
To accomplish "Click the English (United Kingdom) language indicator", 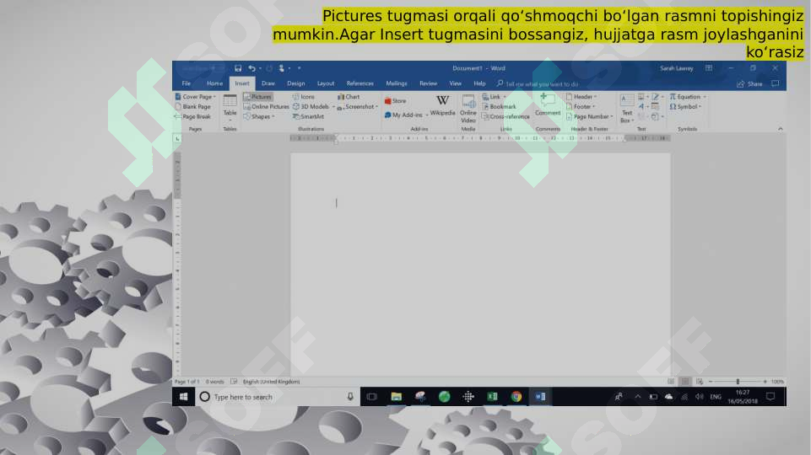I will pos(271,382).
